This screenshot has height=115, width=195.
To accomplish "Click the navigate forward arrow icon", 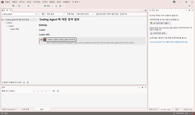I will [x=9, y=6].
